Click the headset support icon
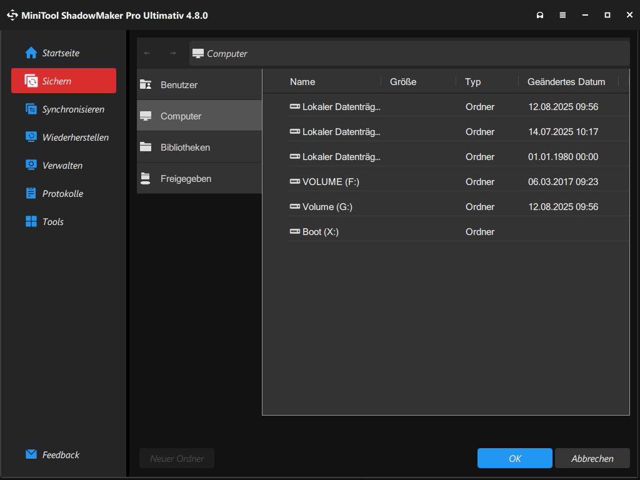Screen dimensions: 640x480 tap(540, 15)
